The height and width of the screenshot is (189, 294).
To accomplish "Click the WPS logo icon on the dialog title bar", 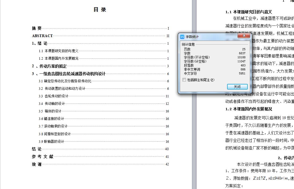I will pyautogui.click(x=182, y=36).
